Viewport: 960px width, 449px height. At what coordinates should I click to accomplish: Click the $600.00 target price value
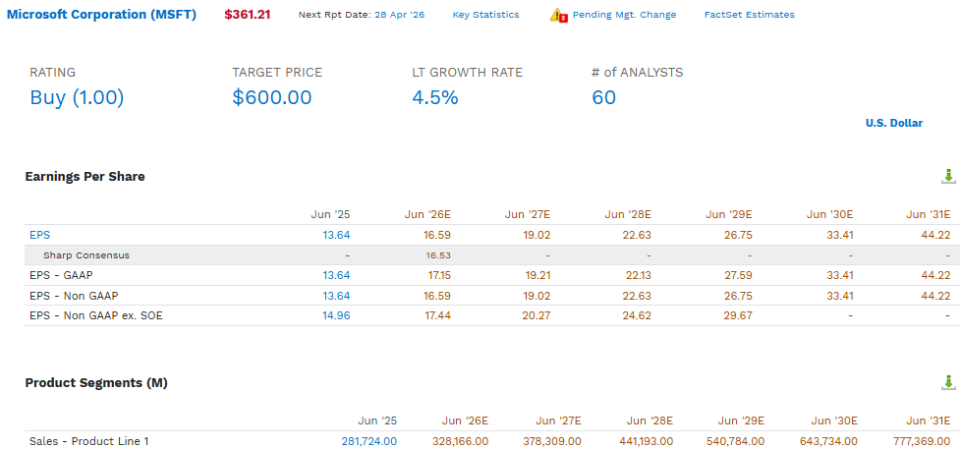(272, 97)
